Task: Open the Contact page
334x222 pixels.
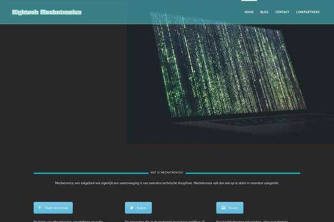Action: (x=282, y=12)
